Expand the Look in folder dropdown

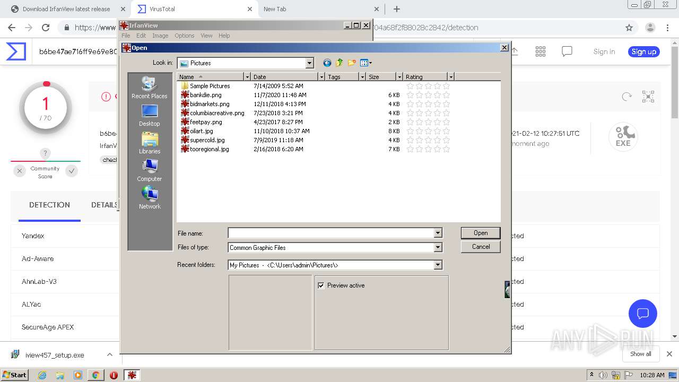[310, 63]
